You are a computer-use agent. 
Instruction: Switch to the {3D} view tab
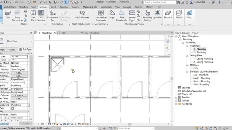tap(62, 33)
